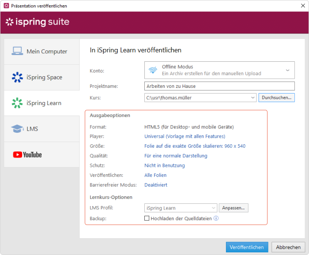Switch to the iSpring Space tab

coord(44,77)
